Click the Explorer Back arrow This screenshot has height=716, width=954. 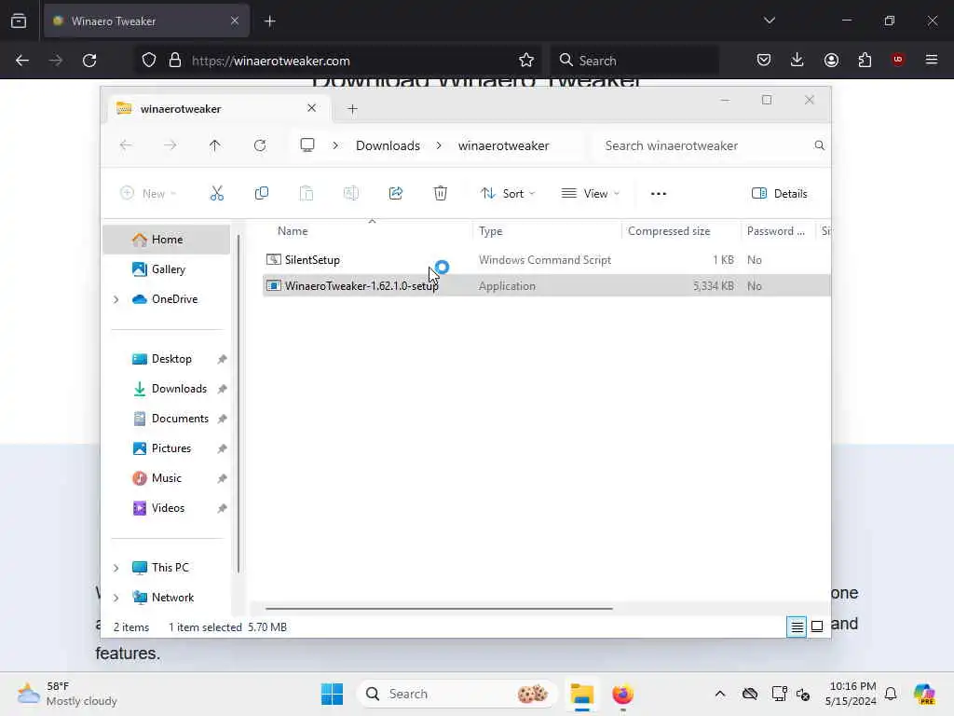(x=126, y=145)
